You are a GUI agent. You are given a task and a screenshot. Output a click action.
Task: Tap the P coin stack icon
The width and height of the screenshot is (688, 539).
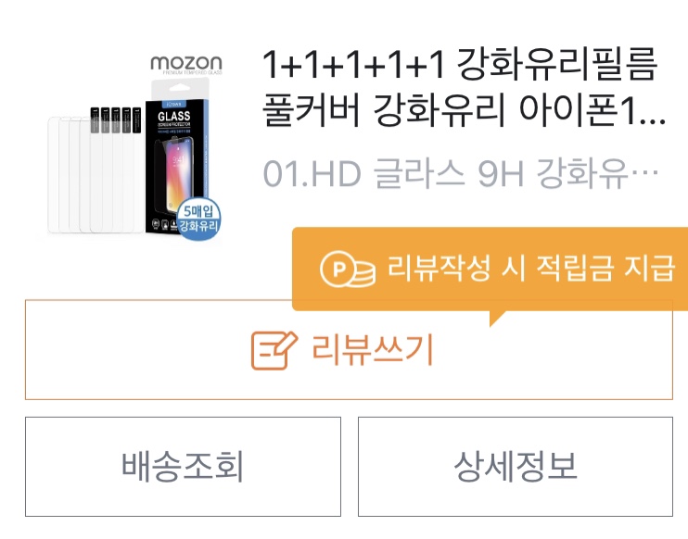click(348, 269)
